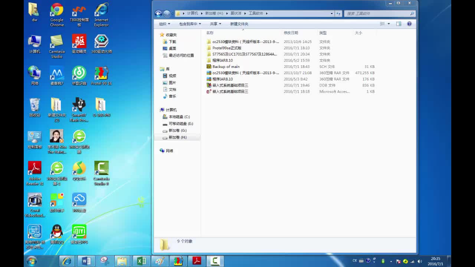Viewport: 475px width, 267px height.
Task: Launch Internet Explorer from desktop
Action: point(101,15)
